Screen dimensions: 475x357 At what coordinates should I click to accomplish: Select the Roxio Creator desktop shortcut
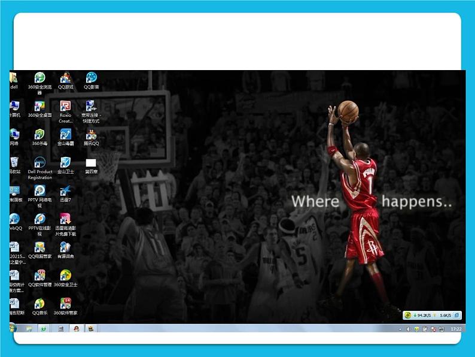(66, 107)
